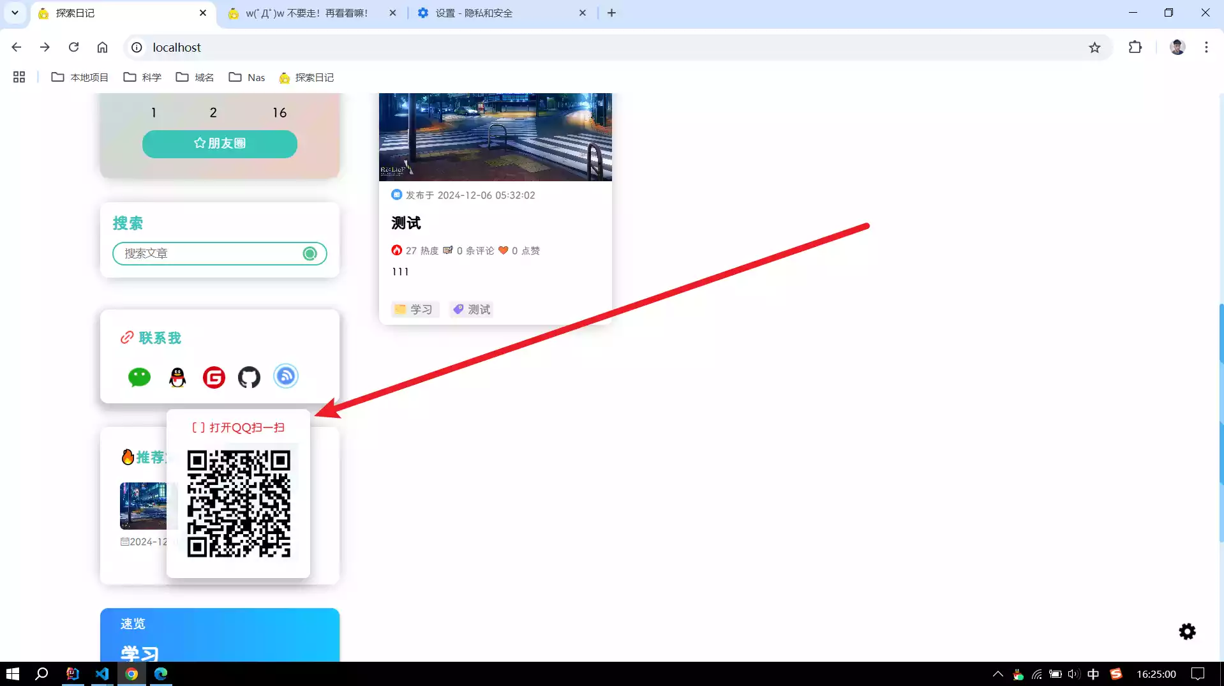Click the taskbar clock 16:25:00
Image resolution: width=1224 pixels, height=686 pixels.
pos(1156,674)
